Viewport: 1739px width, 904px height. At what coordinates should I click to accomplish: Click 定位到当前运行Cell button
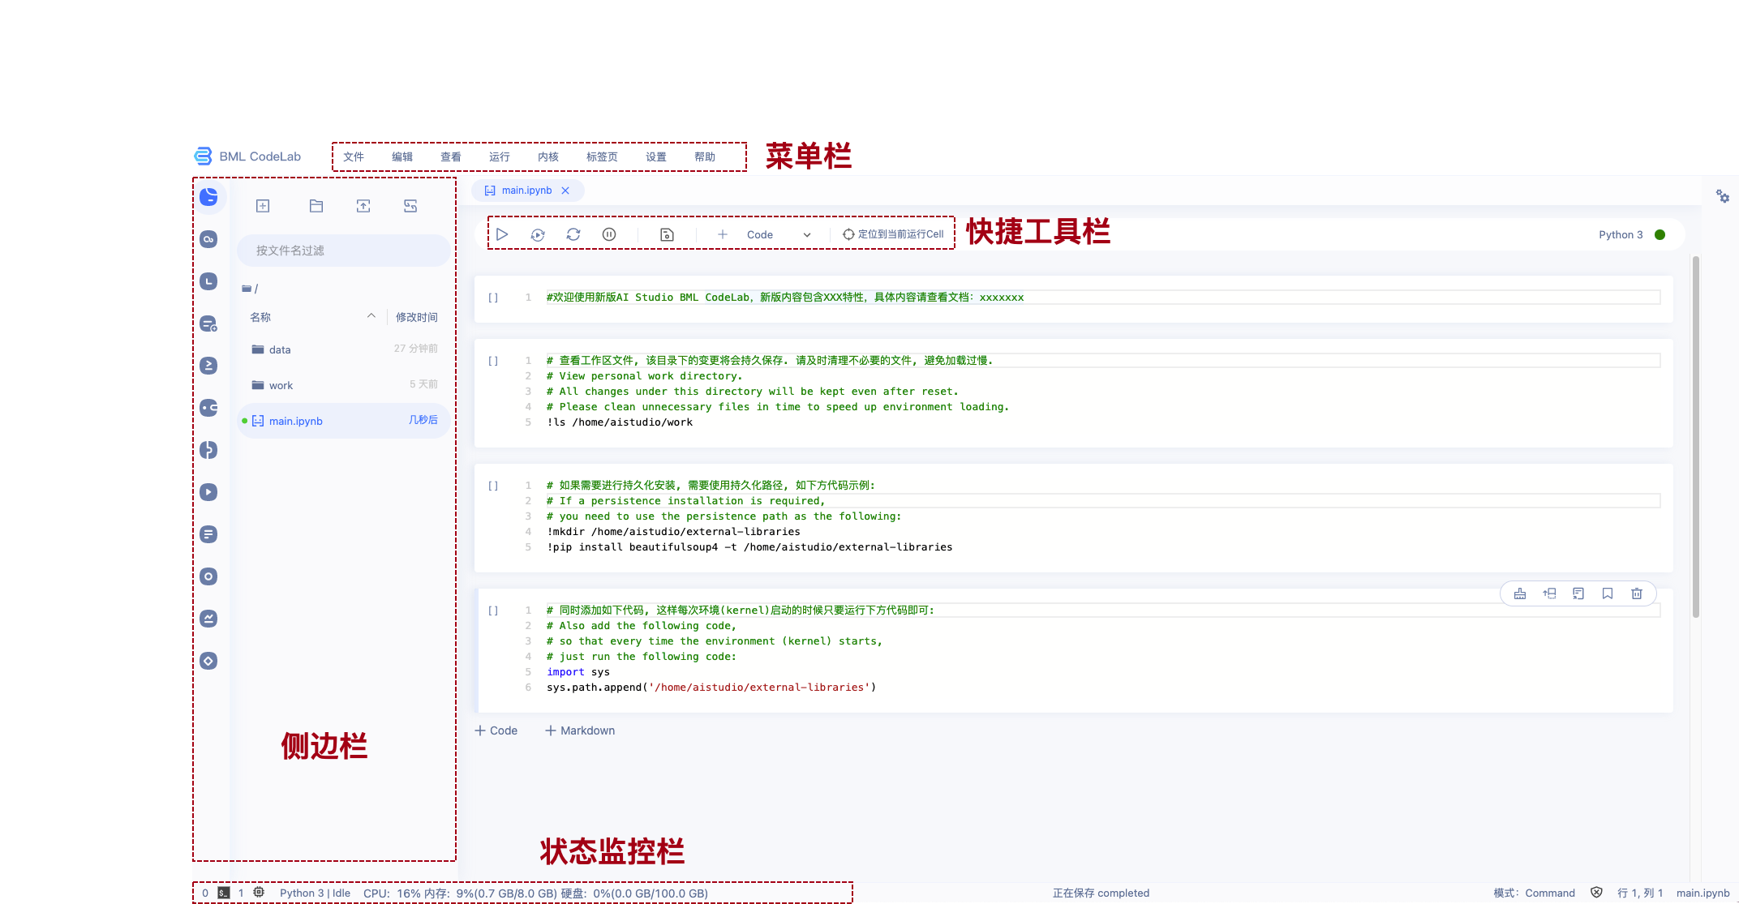coord(893,234)
